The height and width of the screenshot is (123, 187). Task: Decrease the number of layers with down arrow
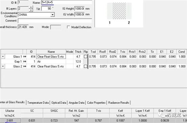pos(31,10)
